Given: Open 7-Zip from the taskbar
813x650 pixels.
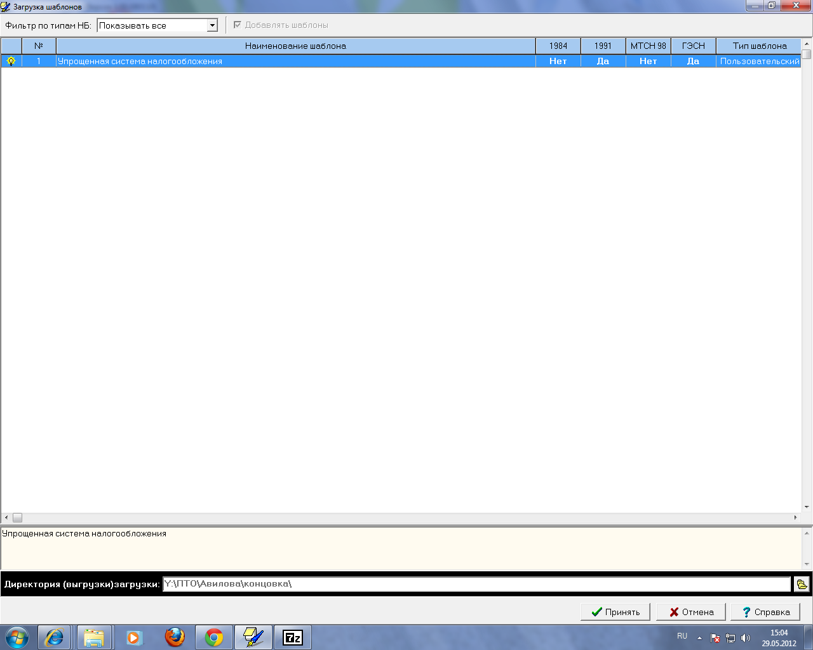Looking at the screenshot, I should [293, 637].
